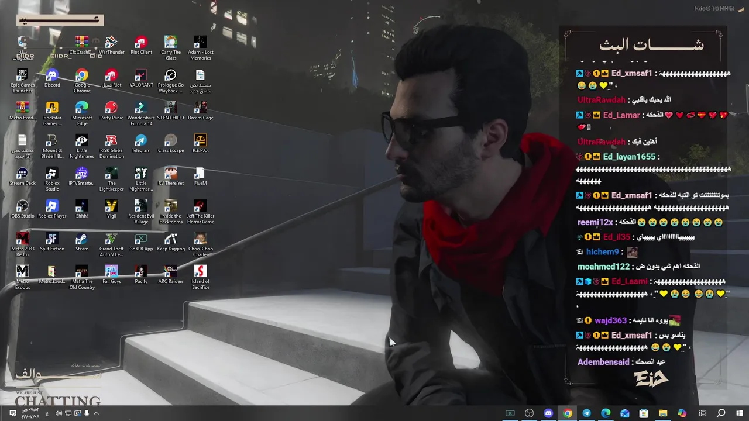The width and height of the screenshot is (749, 421).
Task: Open taskbar Search magnifier
Action: click(721, 413)
